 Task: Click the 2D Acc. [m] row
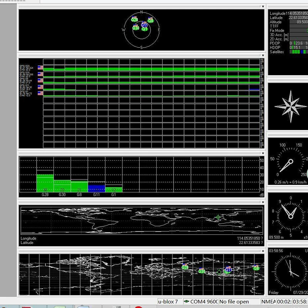coord(289,39)
